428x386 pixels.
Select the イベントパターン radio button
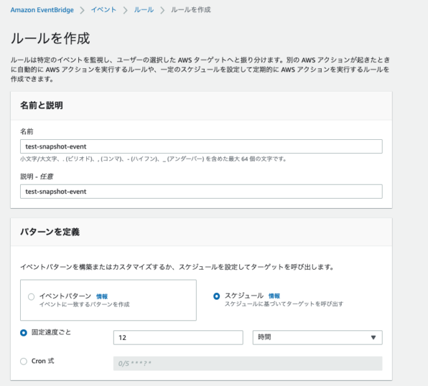tap(31, 297)
